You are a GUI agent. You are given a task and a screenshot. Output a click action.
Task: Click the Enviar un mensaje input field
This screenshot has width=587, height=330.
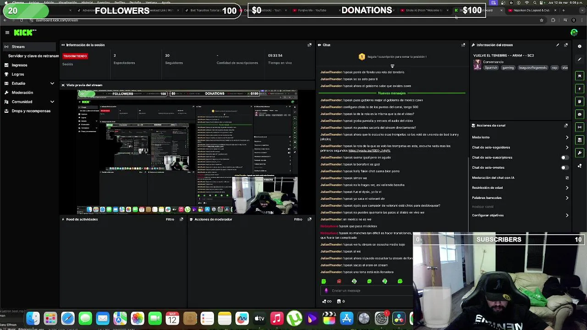[x=367, y=291]
